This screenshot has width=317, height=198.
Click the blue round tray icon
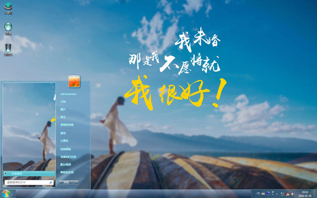coord(268,193)
